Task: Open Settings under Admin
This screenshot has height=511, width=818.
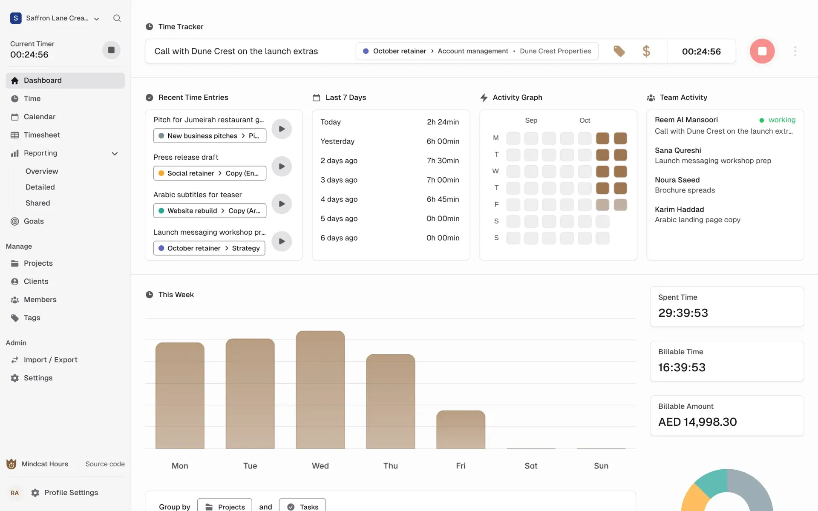Action: click(65, 378)
